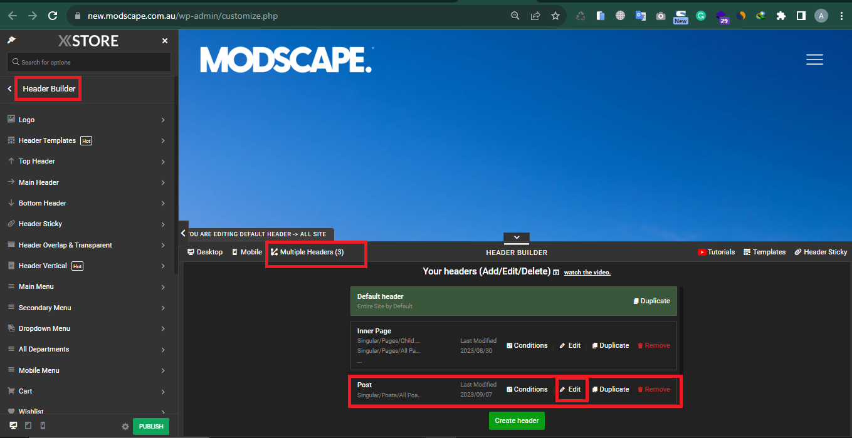The height and width of the screenshot is (438, 852).
Task: Select the Default header row
Action: (513, 301)
